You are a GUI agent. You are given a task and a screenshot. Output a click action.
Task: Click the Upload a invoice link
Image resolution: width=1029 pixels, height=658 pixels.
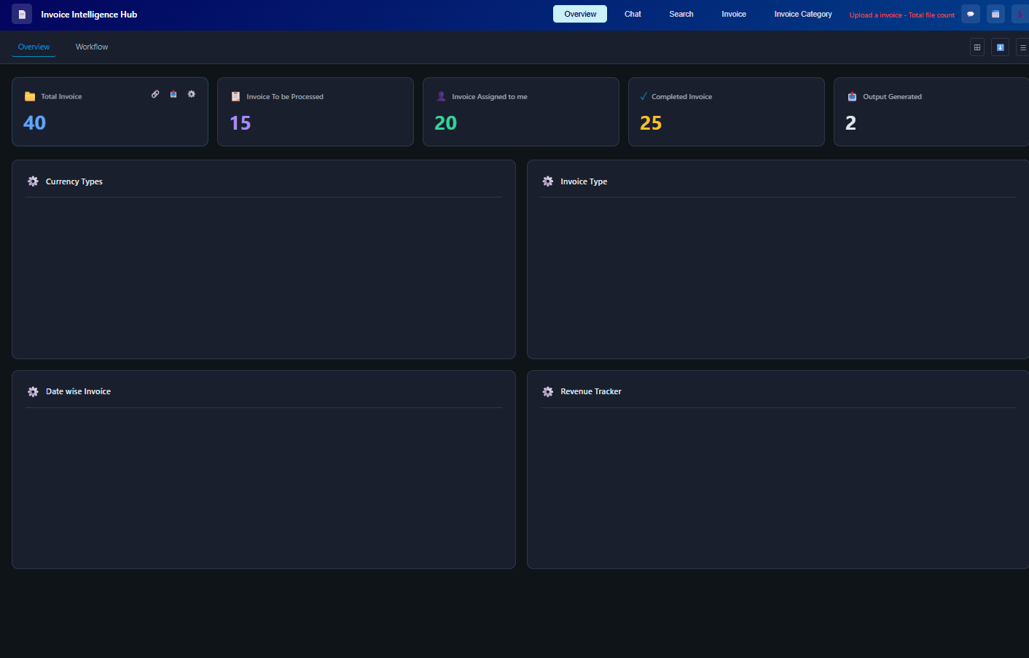(901, 15)
